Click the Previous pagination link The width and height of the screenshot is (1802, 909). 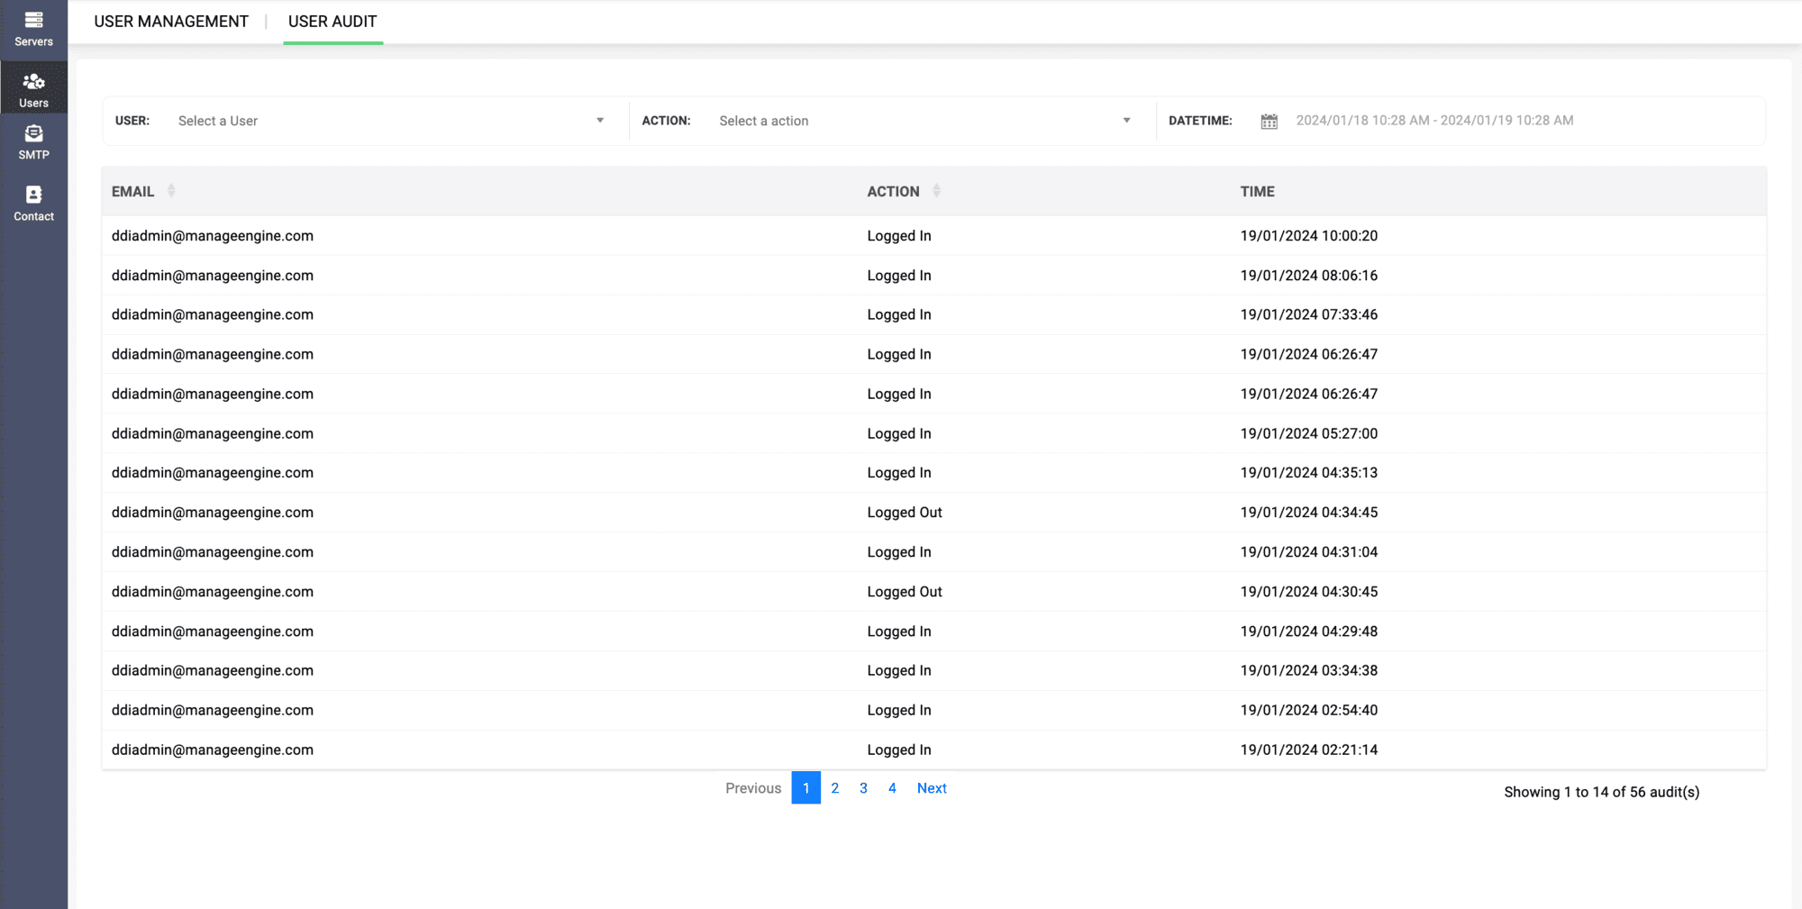pos(753,788)
